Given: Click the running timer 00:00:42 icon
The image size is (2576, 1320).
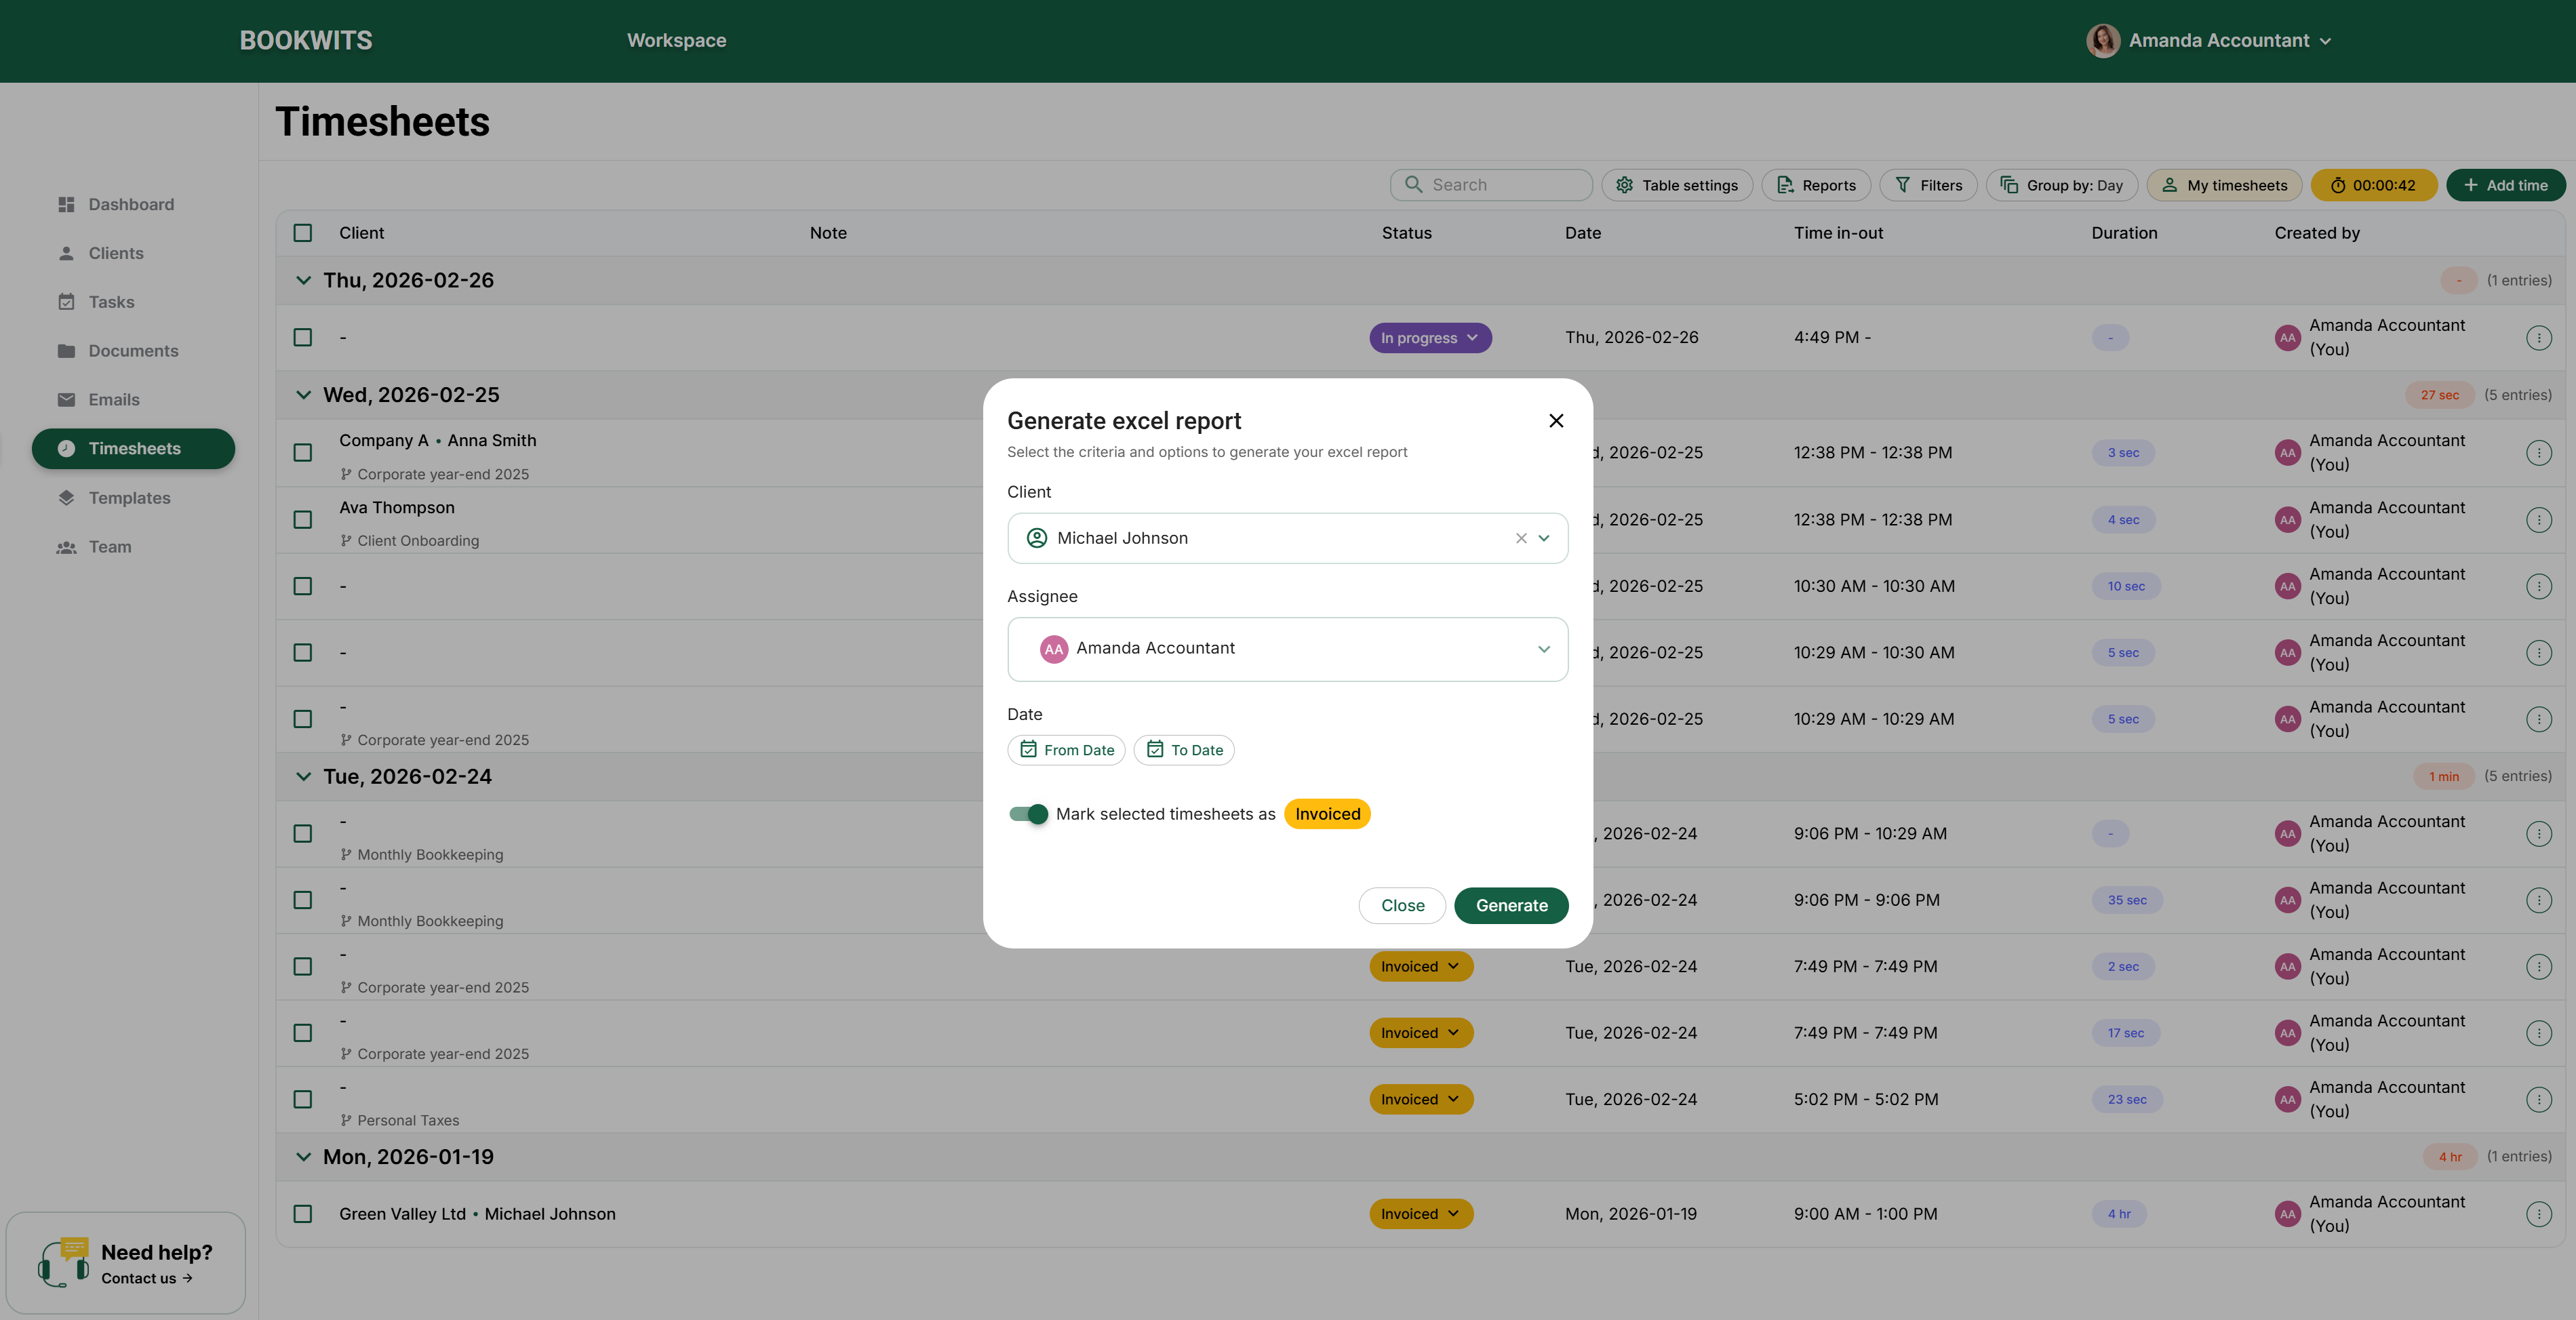Looking at the screenshot, I should tap(2337, 185).
